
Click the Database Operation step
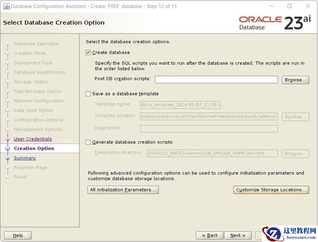click(36, 44)
